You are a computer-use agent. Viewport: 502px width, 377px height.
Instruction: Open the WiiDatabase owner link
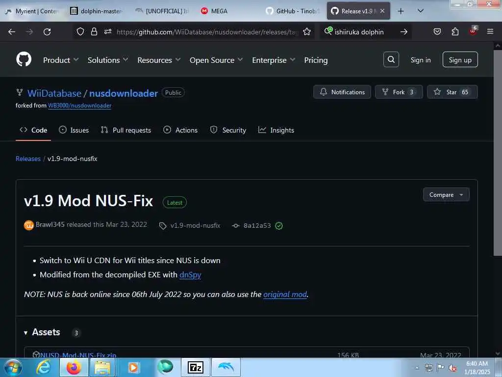pos(54,93)
